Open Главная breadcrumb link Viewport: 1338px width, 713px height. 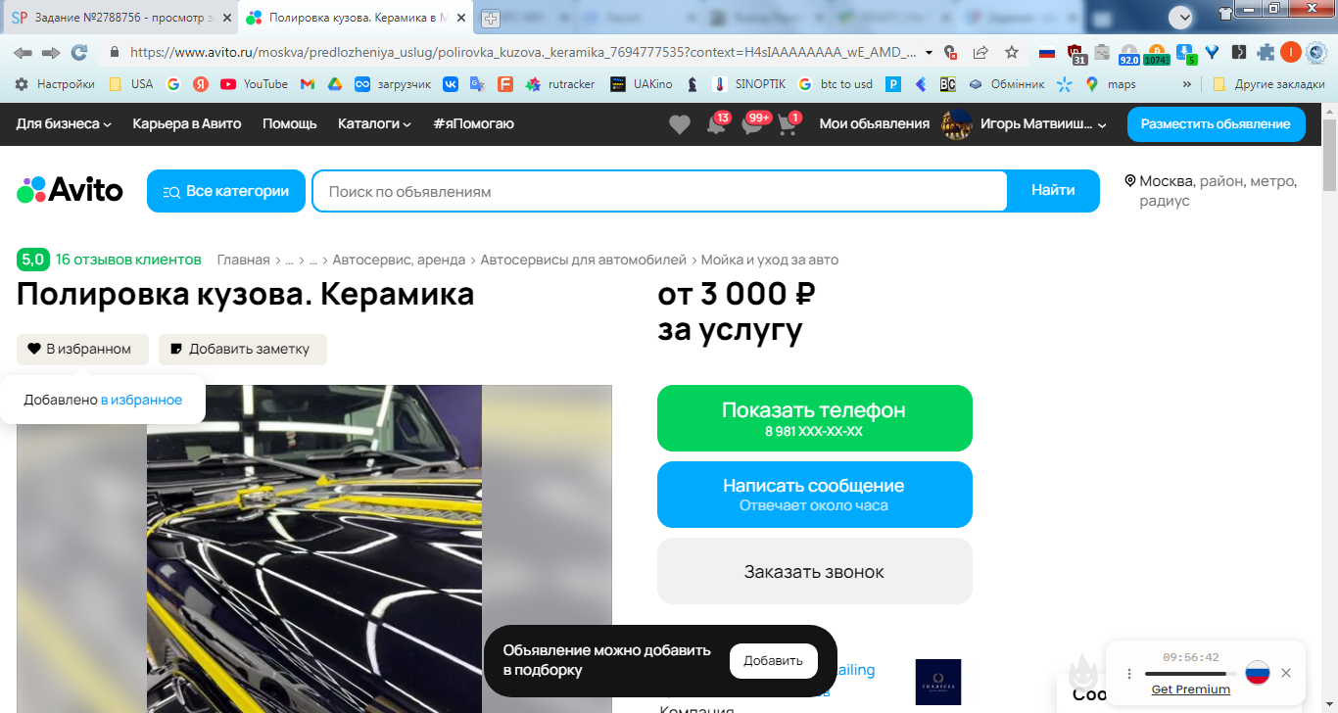(x=243, y=260)
